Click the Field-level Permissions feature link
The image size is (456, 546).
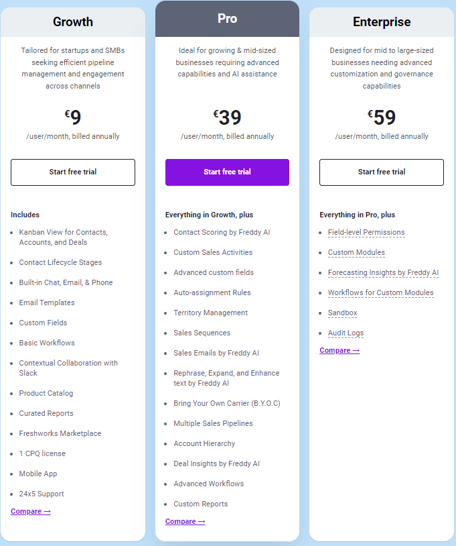366,233
